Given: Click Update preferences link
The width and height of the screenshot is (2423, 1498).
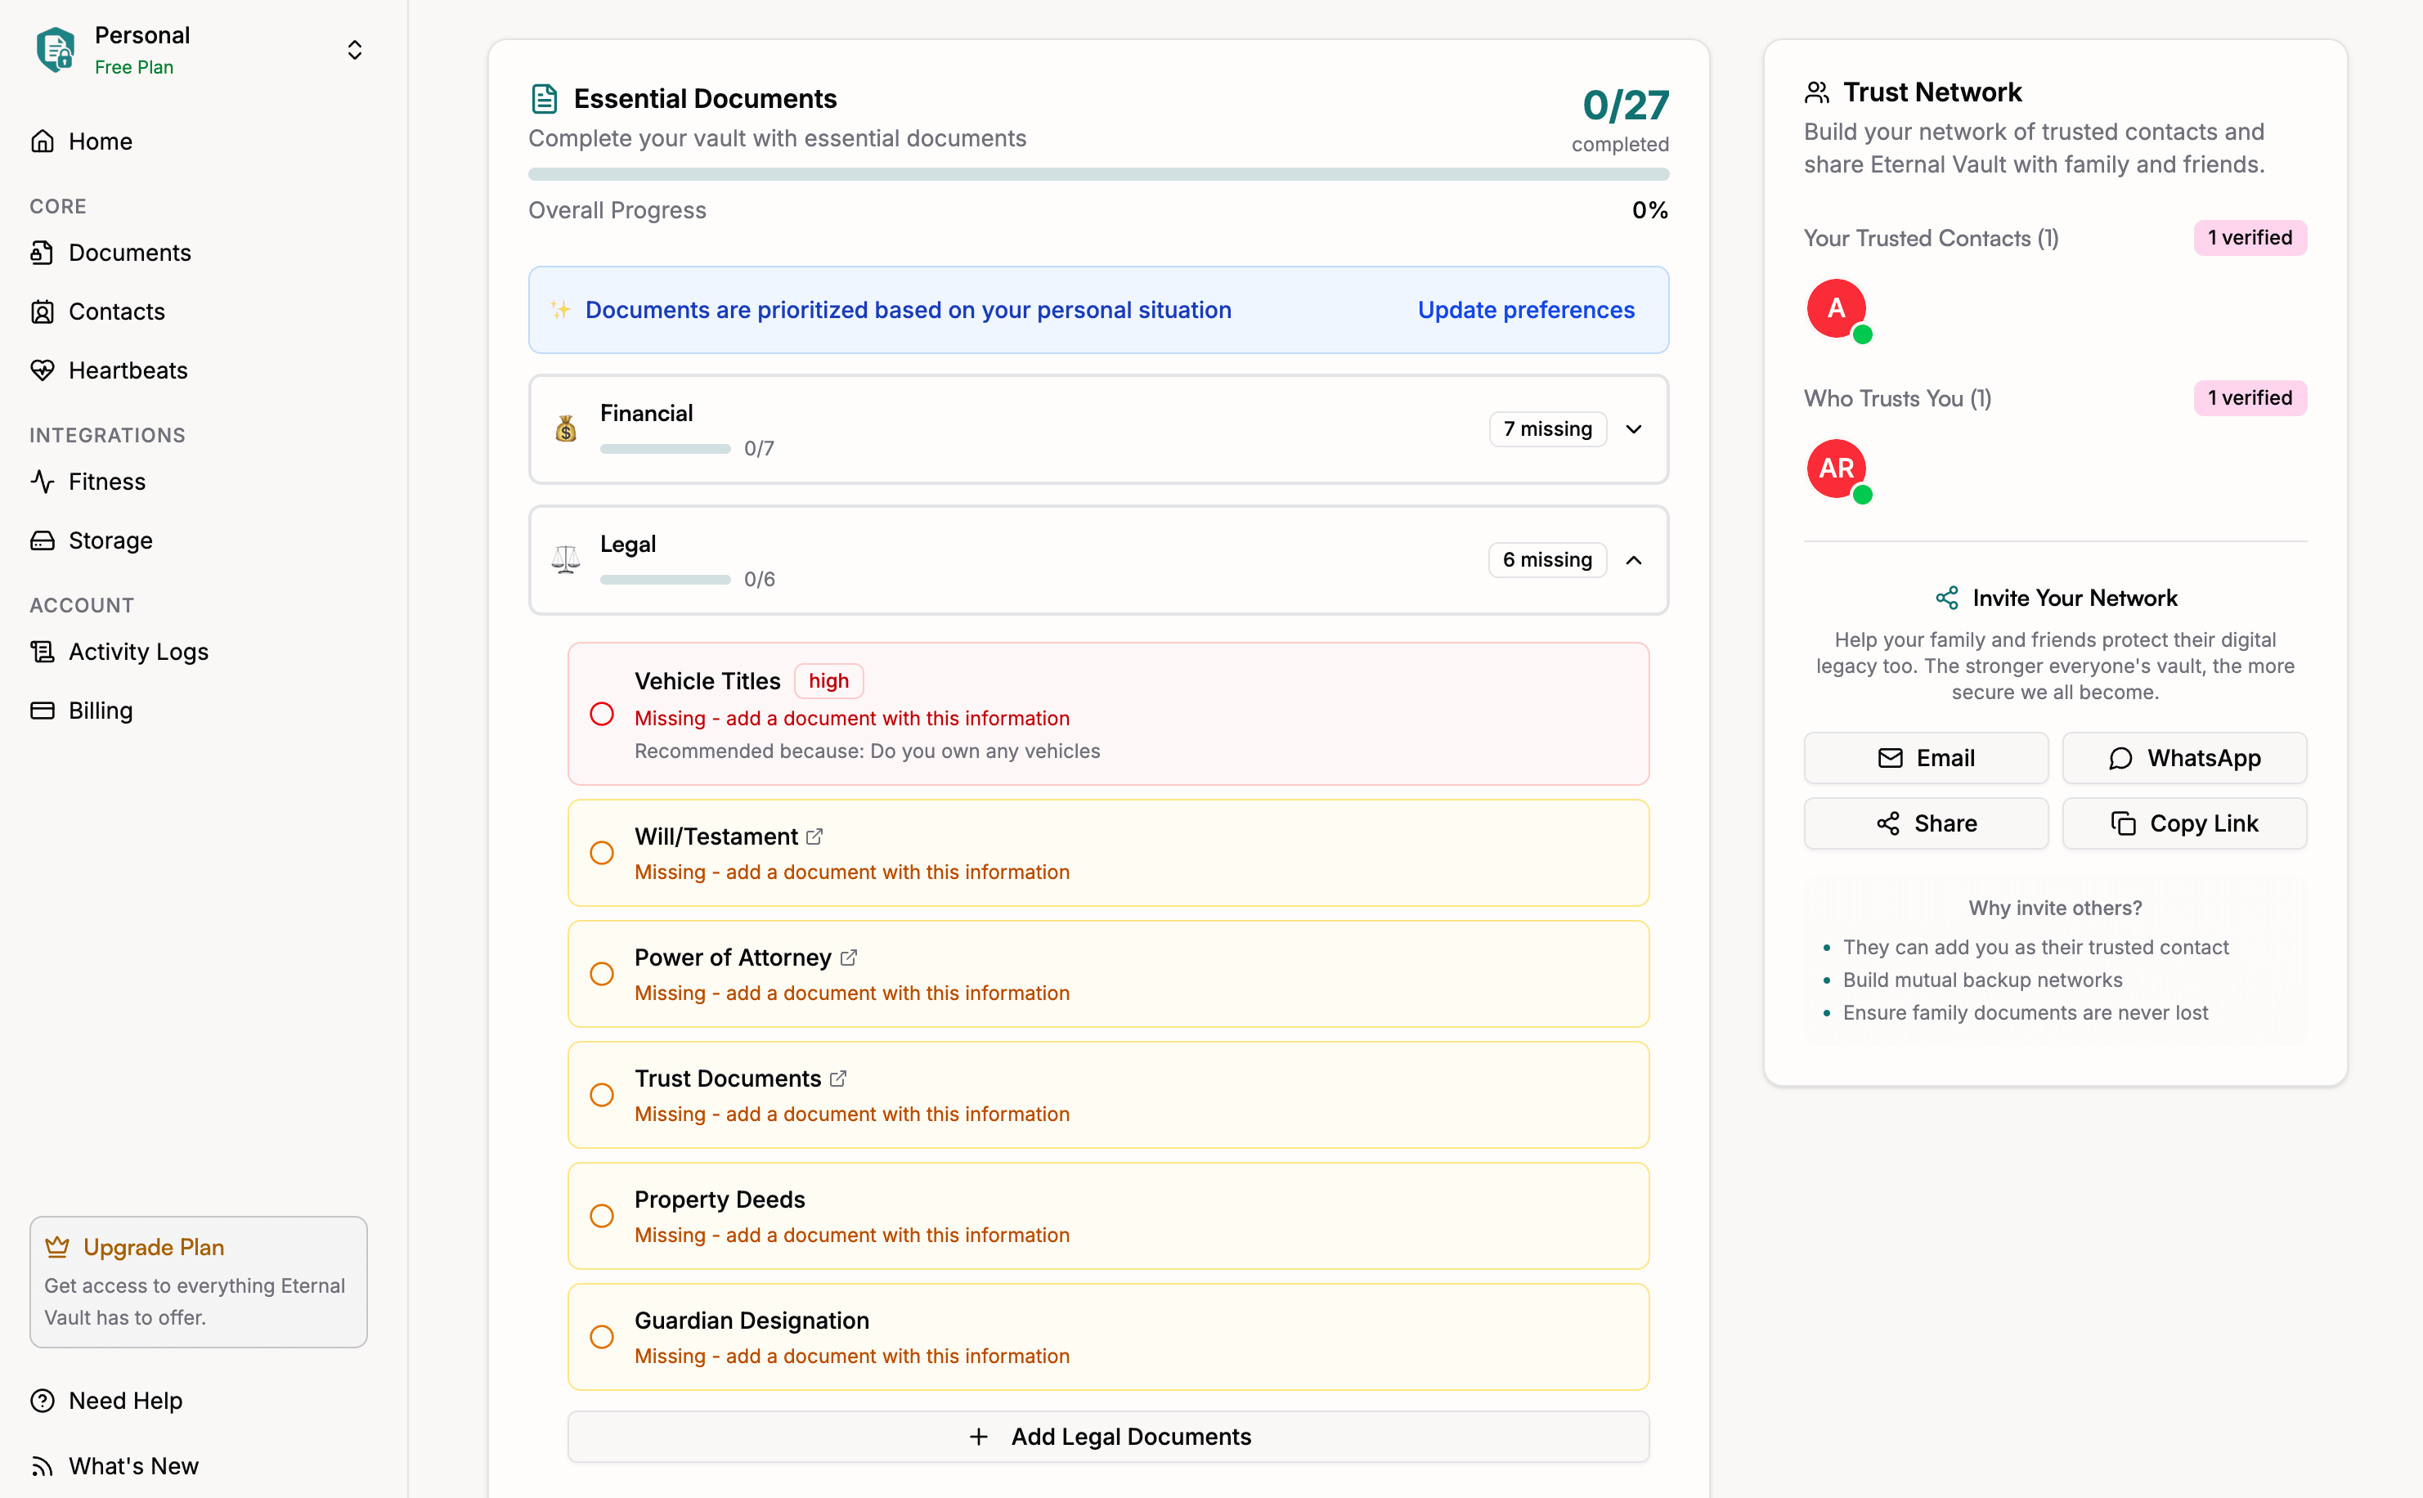Looking at the screenshot, I should tap(1526, 310).
